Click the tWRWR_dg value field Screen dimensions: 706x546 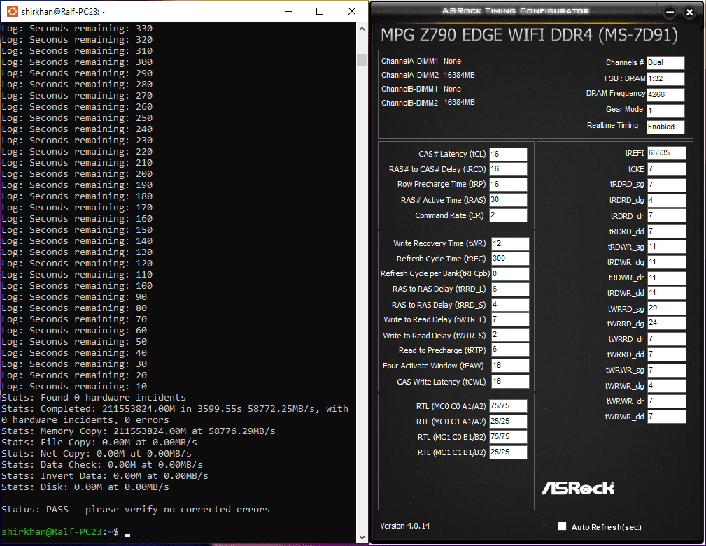click(x=667, y=385)
